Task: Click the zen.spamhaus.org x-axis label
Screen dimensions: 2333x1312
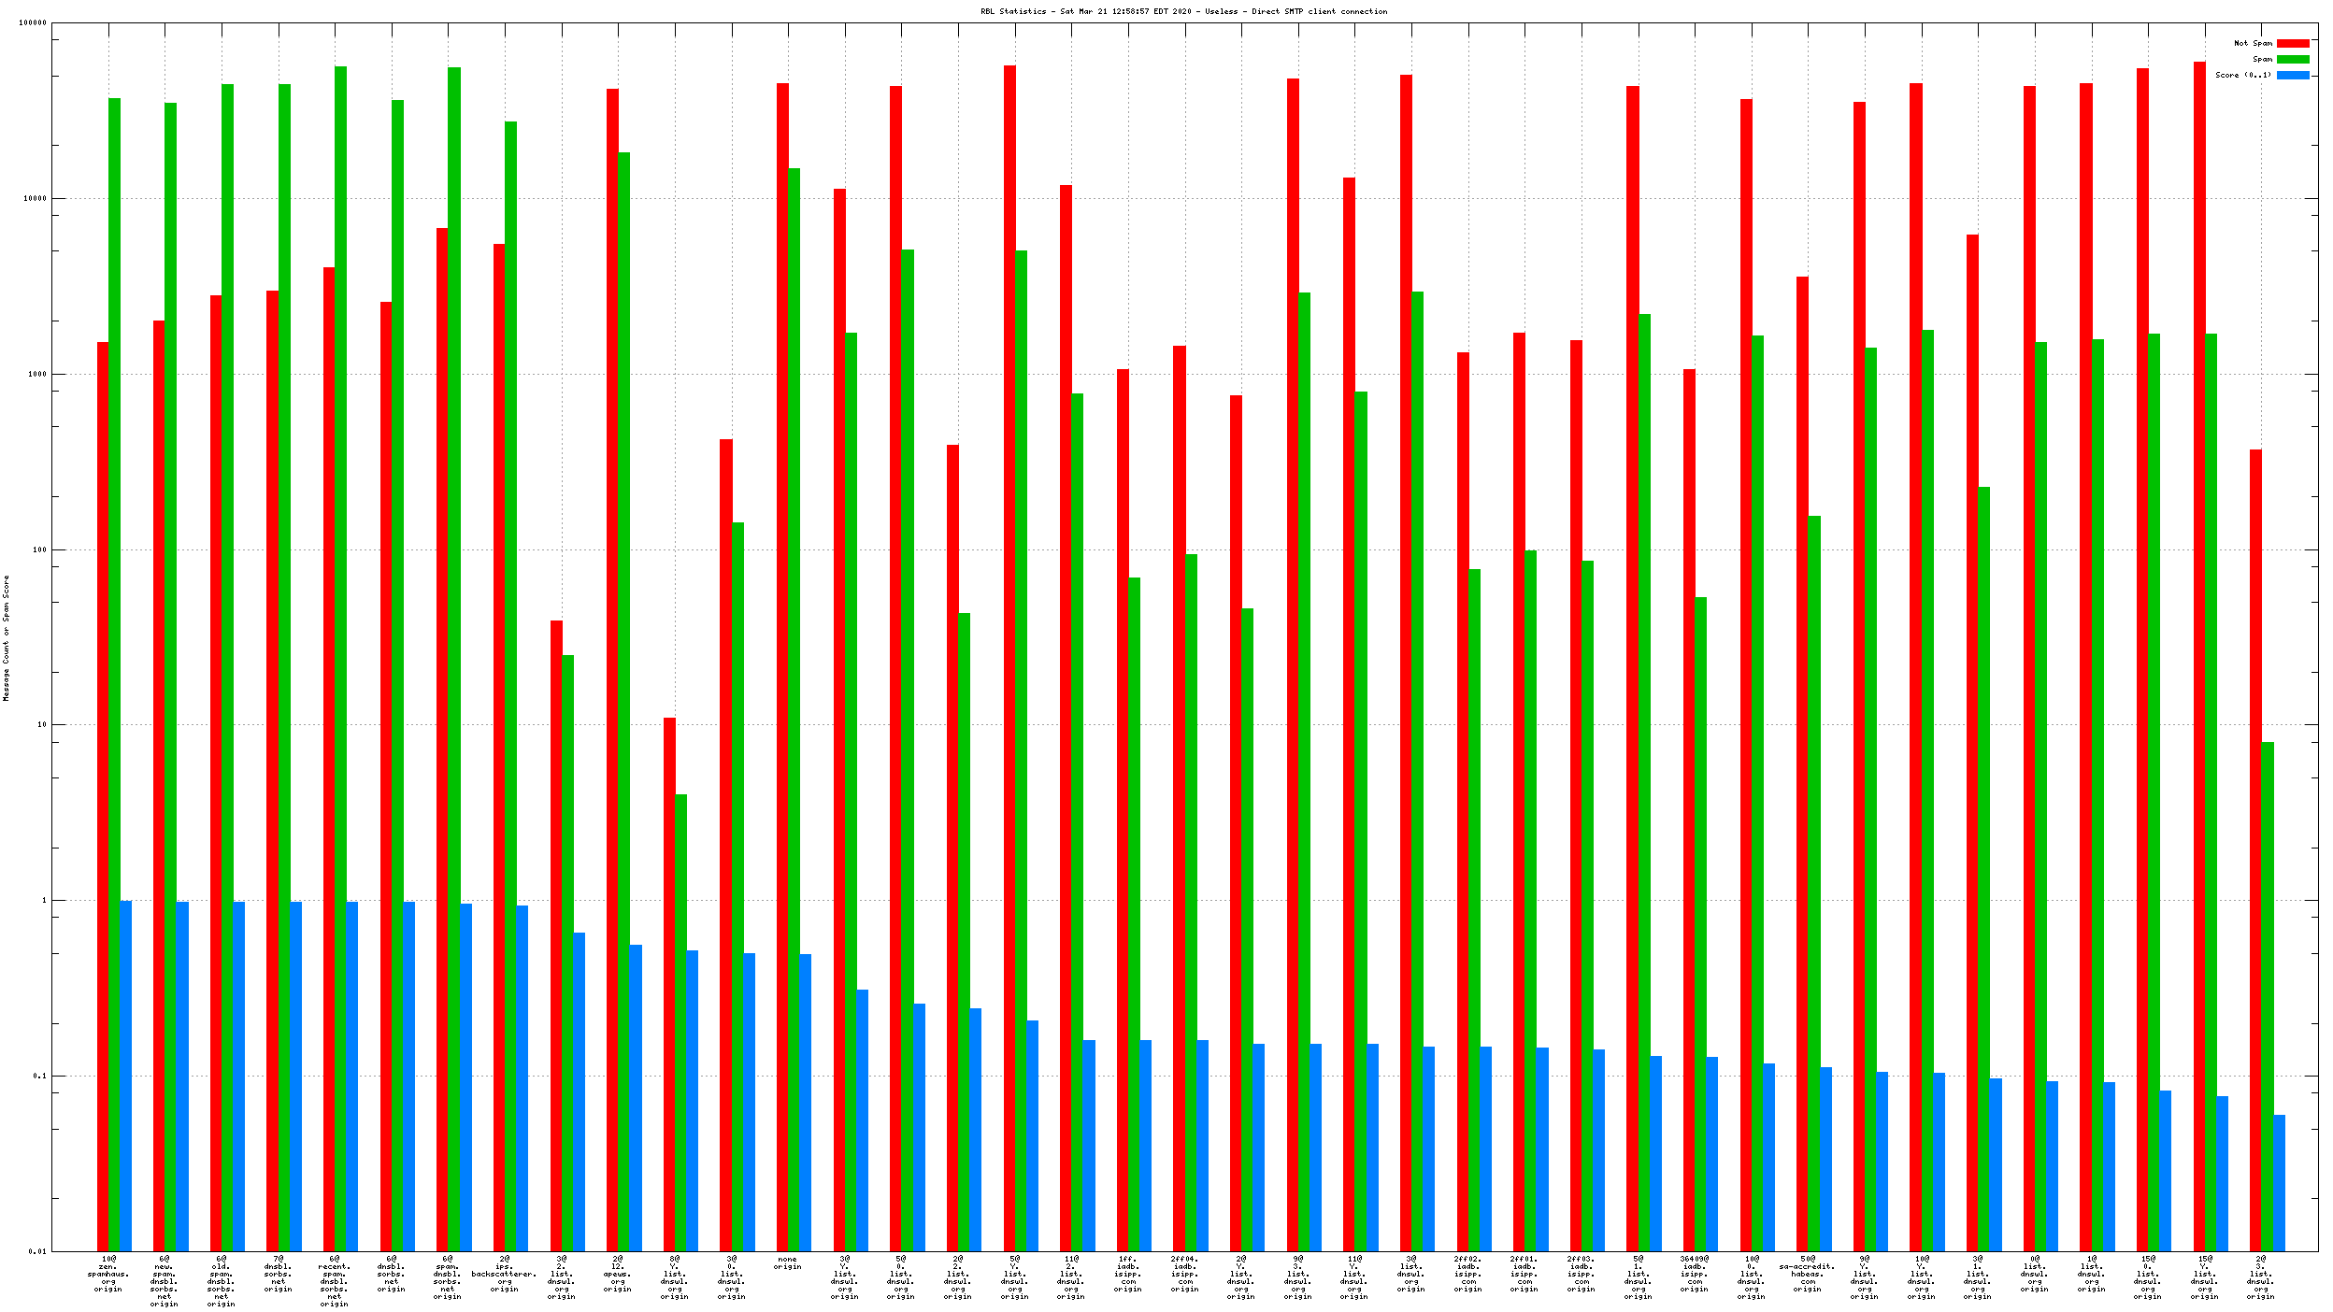Action: 108,1275
